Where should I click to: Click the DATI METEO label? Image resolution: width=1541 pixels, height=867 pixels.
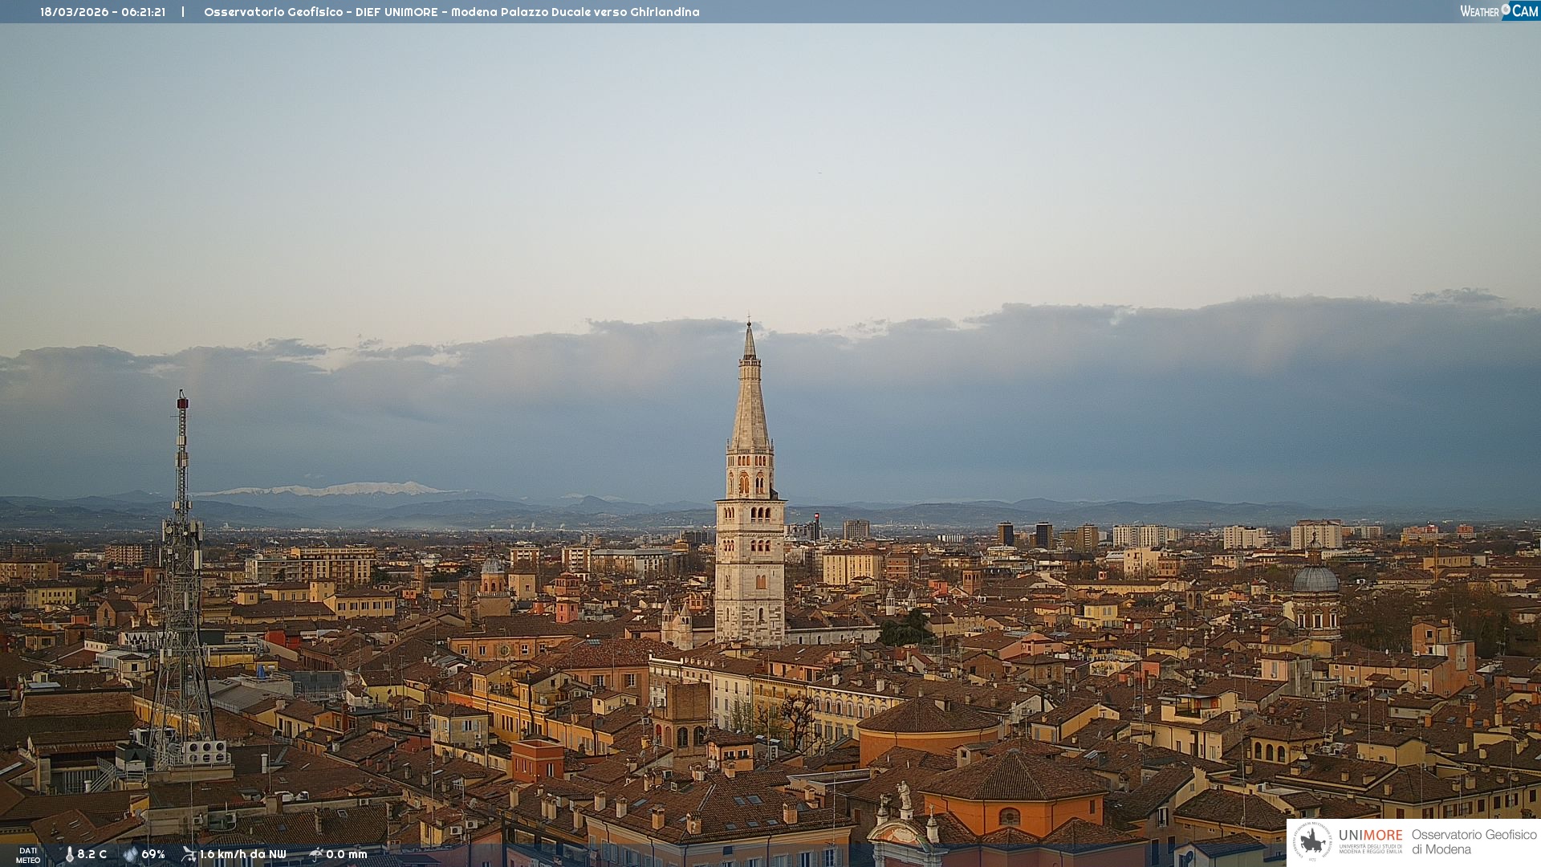pos(28,855)
